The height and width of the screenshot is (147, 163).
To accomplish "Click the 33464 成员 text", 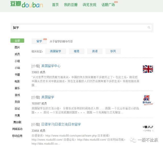I will (38, 131).
